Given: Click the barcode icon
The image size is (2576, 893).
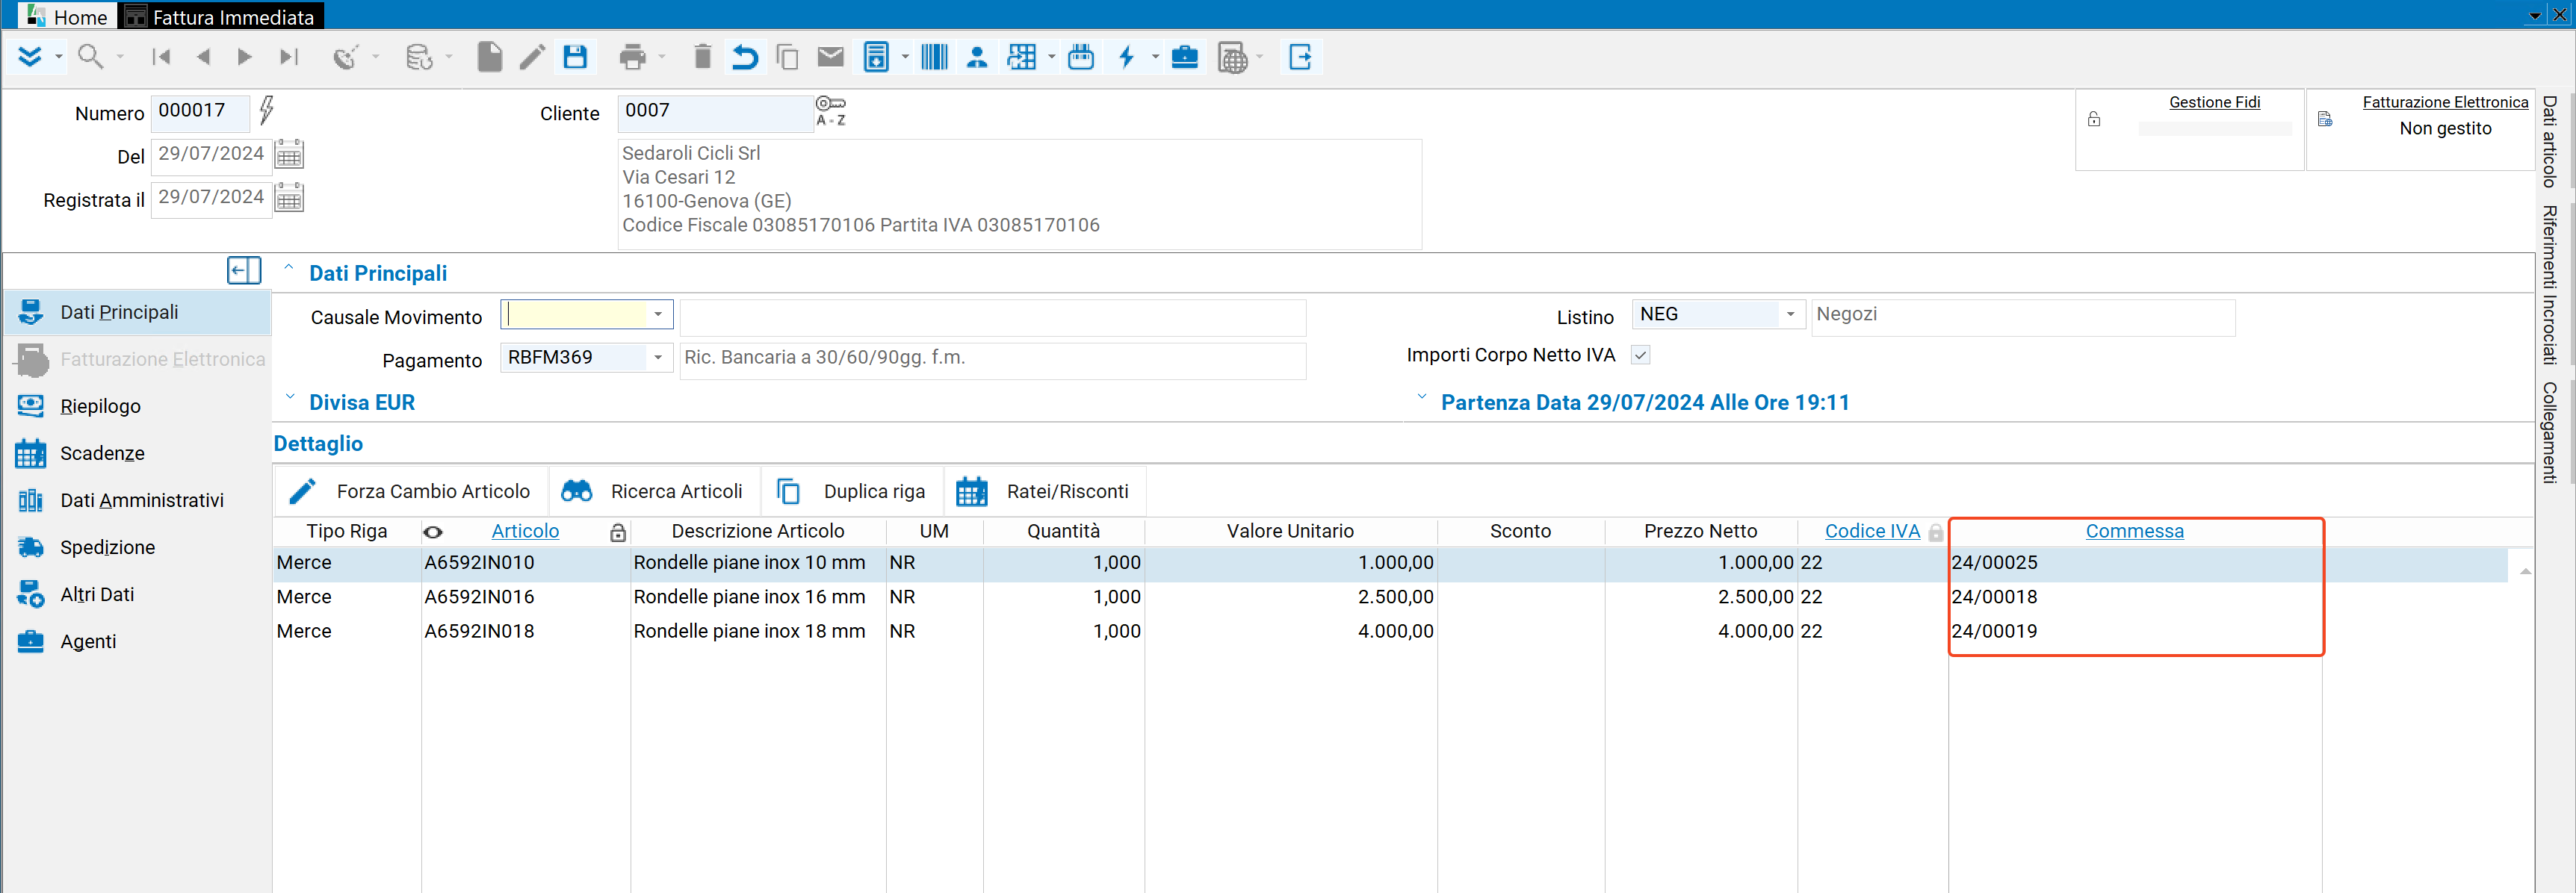Looking at the screenshot, I should 934,57.
